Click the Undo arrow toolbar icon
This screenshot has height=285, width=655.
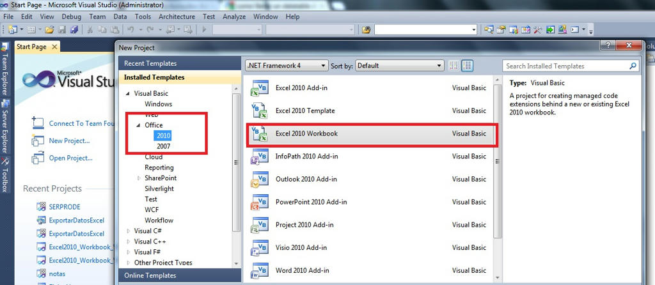tap(130, 29)
